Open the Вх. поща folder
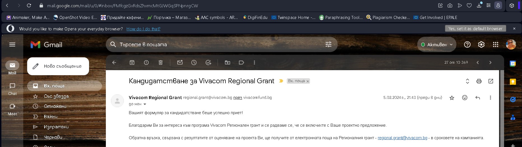The image size is (522, 147). (64, 86)
